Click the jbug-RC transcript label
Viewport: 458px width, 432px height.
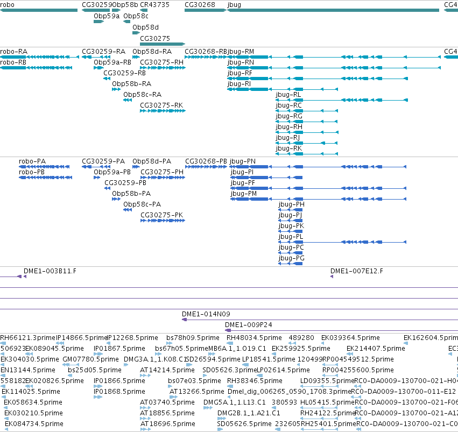pos(288,105)
